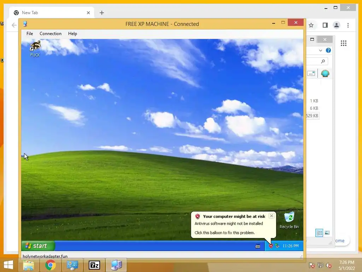The image size is (362, 272).
Task: Click the 'Your computer might be at risk' balloon
Action: click(x=233, y=224)
